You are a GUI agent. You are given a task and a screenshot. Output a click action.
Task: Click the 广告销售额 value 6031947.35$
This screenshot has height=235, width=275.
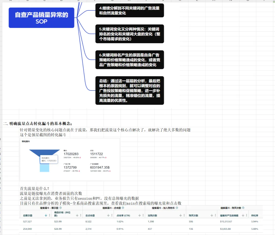(x=100, y=167)
